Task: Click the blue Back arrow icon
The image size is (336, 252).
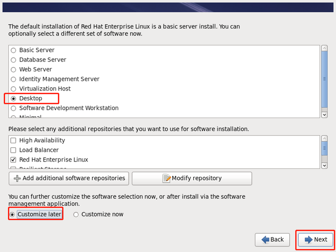Action: click(x=266, y=239)
